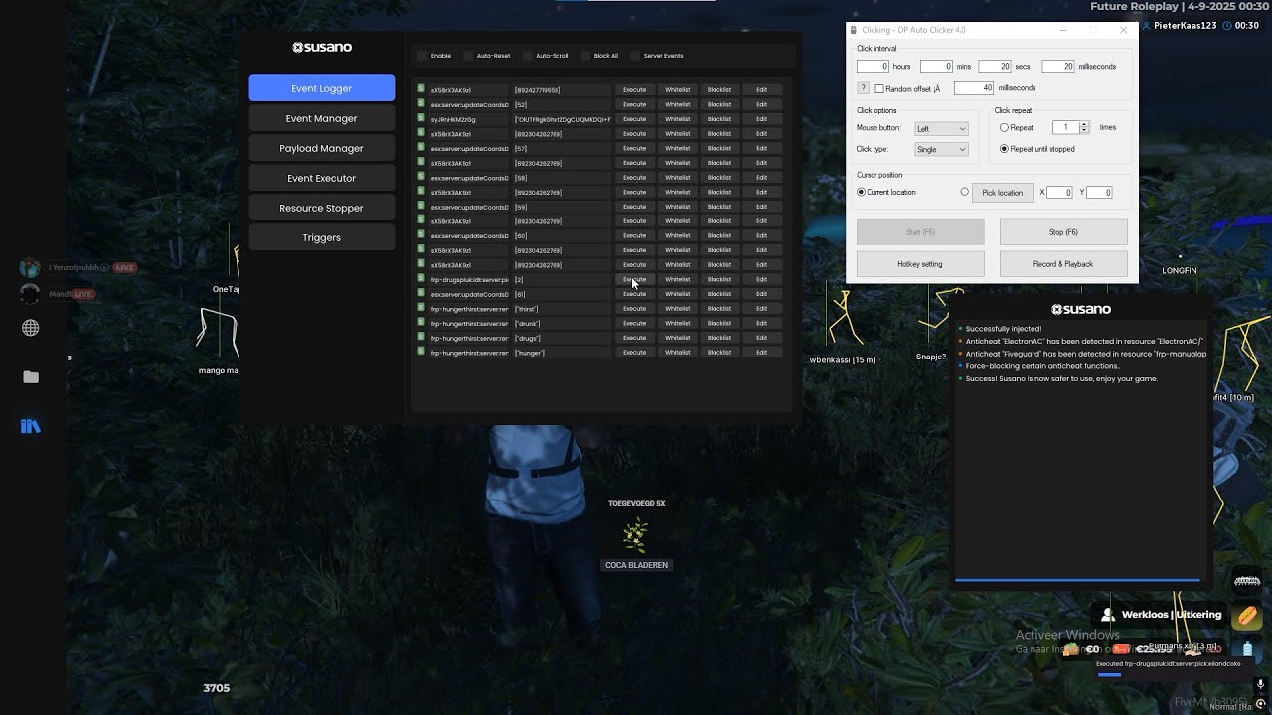Viewport: 1272px width, 715px height.
Task: Click the OP Auto Clicker mouse icon in the title bar
Action: (854, 30)
